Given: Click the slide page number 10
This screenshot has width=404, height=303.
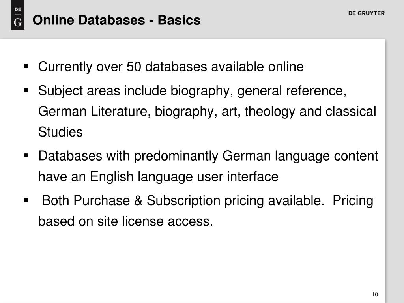Looking at the screenshot, I should coord(375,294).
